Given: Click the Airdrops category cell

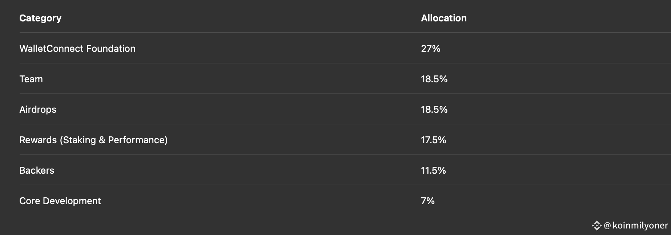Looking at the screenshot, I should tap(38, 110).
